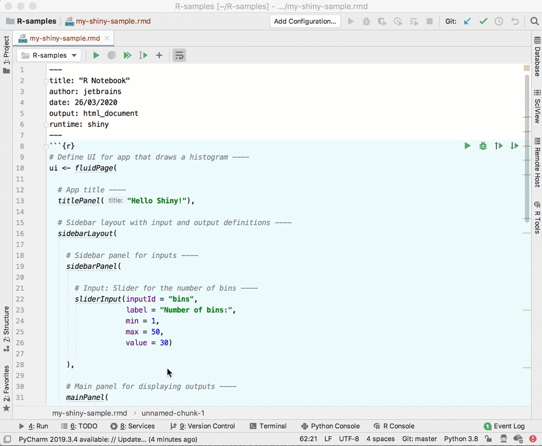Screen dimensions: 542x446
Task: Open the Project tool window
Action: tap(6, 55)
